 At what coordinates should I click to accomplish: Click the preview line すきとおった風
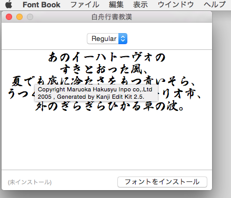(x=104, y=69)
